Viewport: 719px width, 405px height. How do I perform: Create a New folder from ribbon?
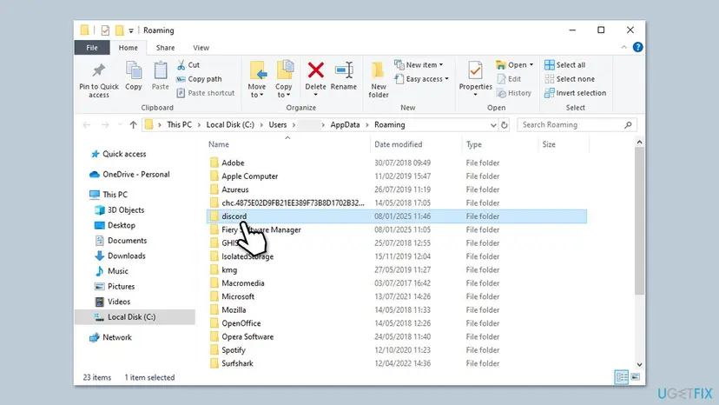[x=379, y=80]
